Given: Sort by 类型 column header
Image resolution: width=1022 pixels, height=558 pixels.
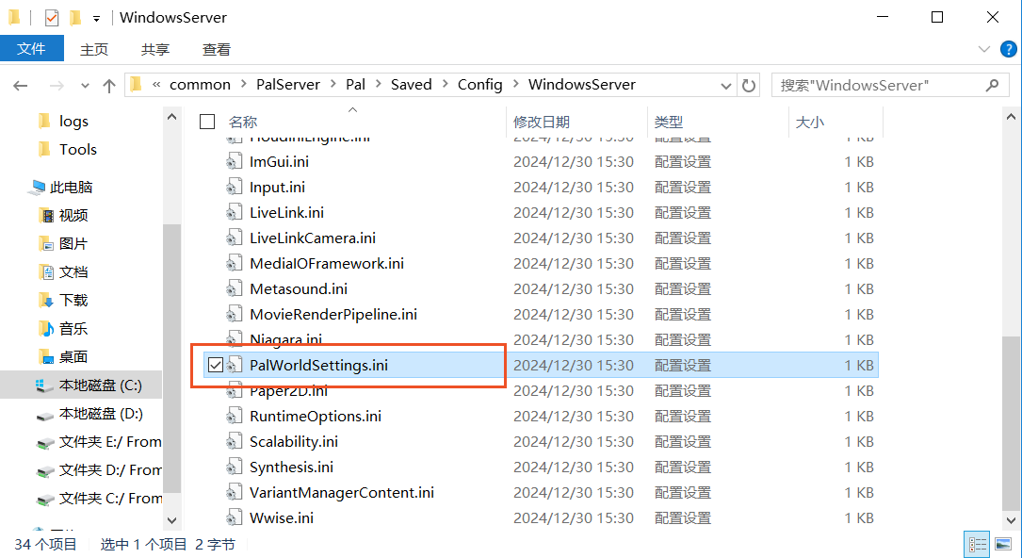Looking at the screenshot, I should coord(668,122).
